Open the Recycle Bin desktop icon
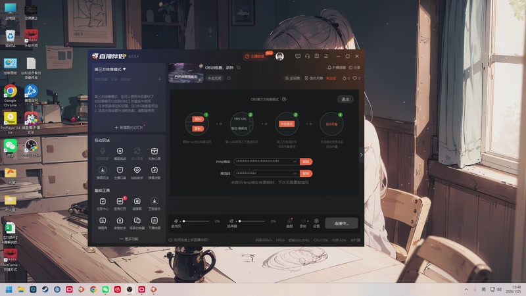This screenshot has width=526, height=296. 11,38
